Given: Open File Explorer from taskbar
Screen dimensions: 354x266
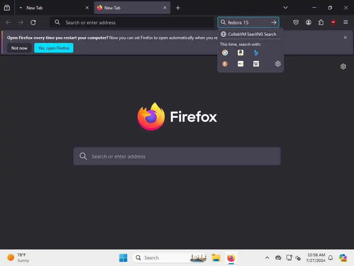Looking at the screenshot, I should point(216,258).
